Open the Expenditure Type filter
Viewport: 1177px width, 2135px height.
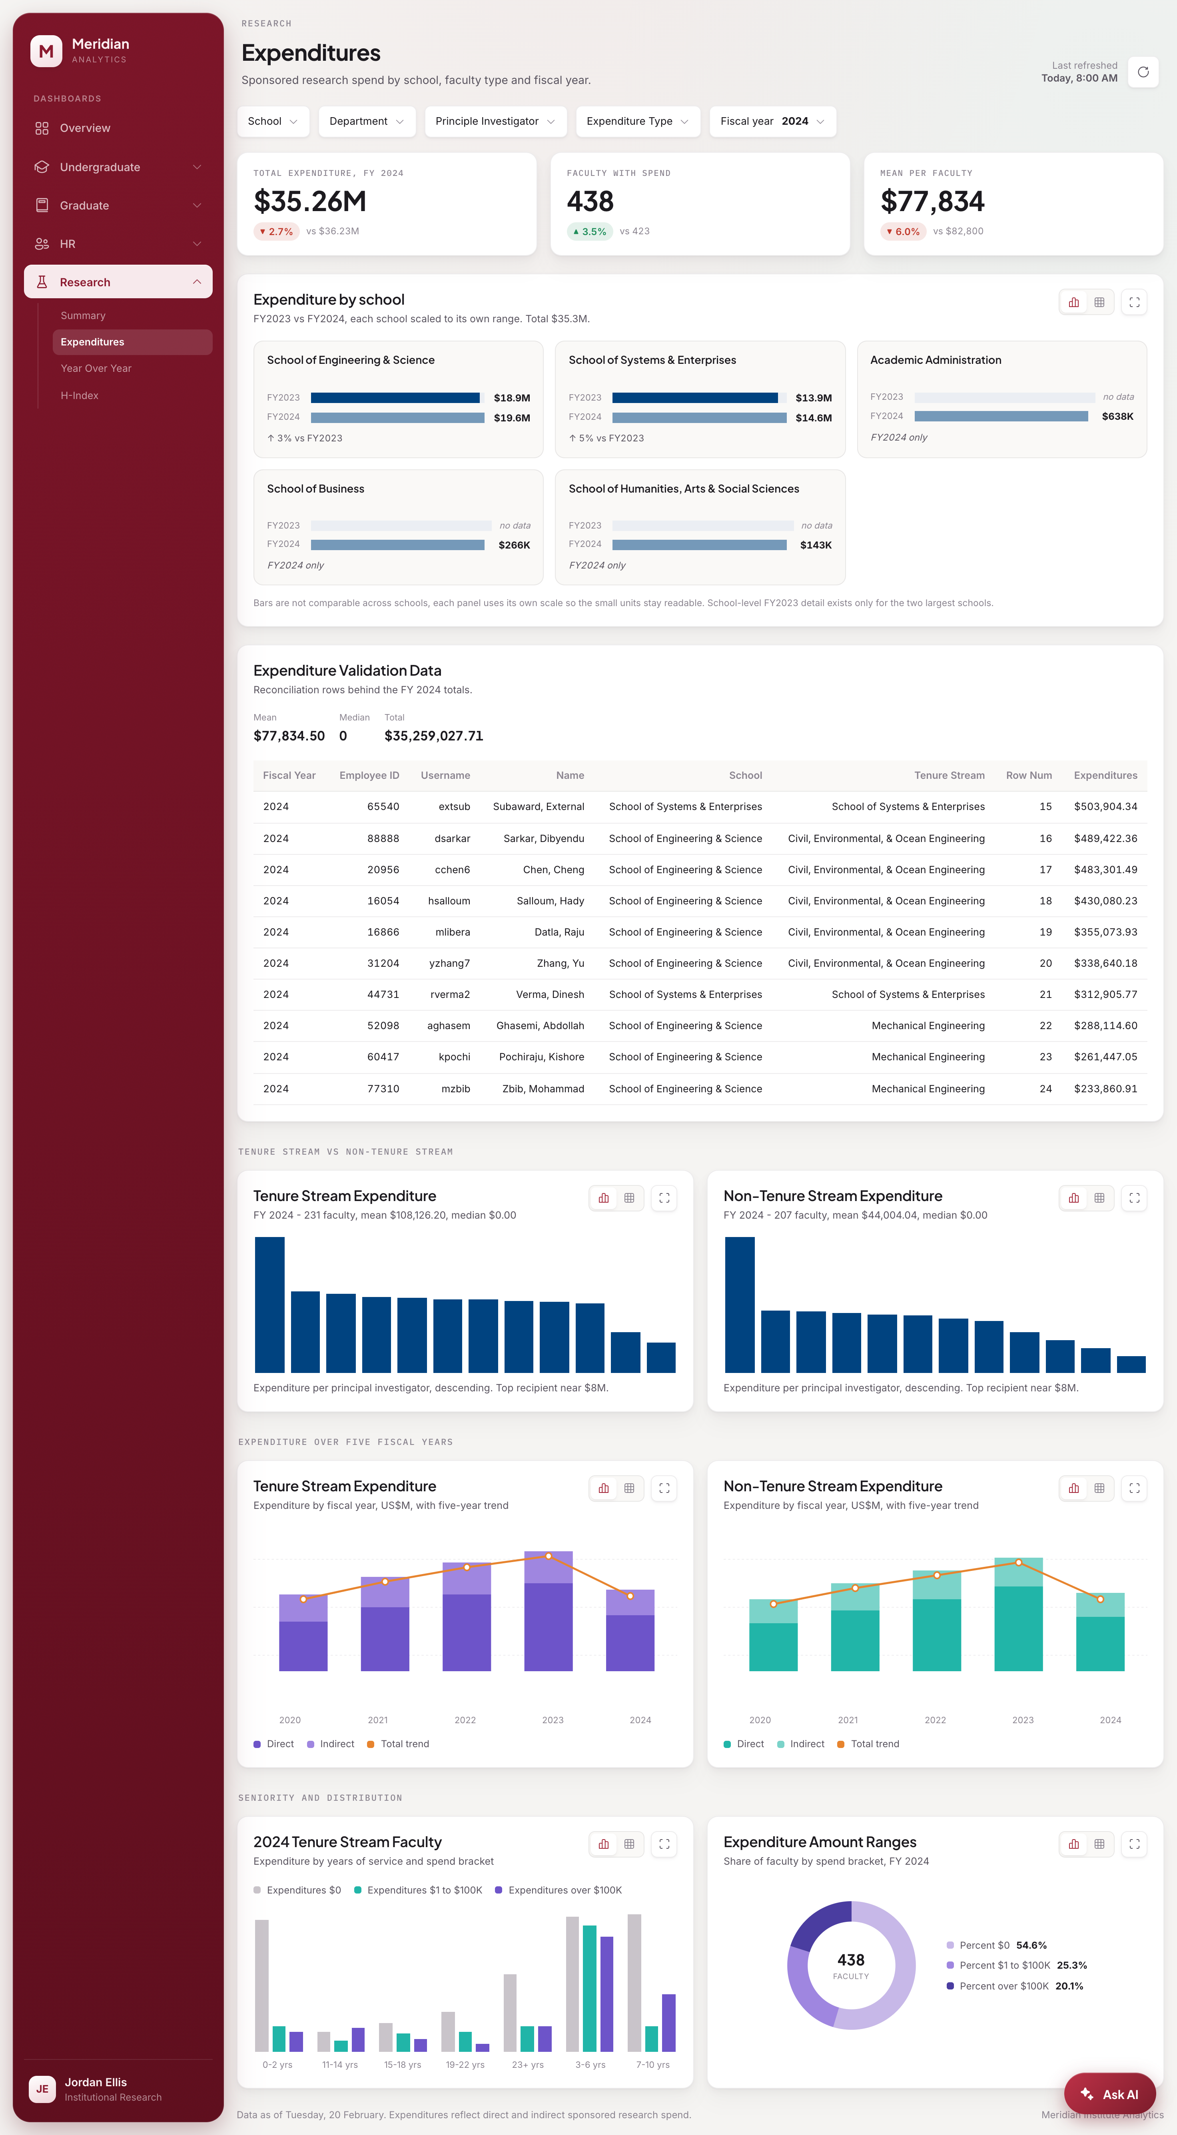coord(637,121)
